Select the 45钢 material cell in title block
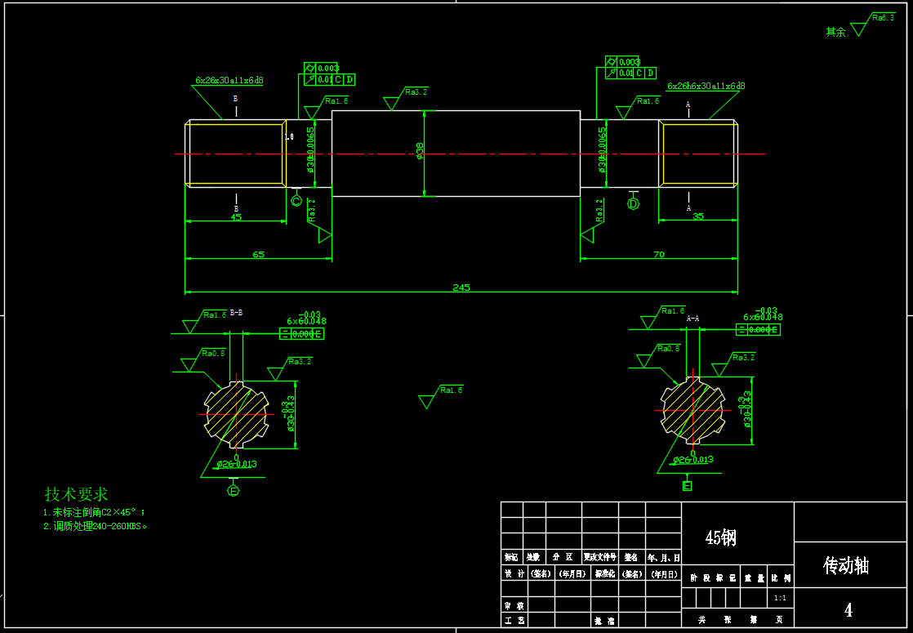Image resolution: width=913 pixels, height=633 pixels. coord(723,538)
